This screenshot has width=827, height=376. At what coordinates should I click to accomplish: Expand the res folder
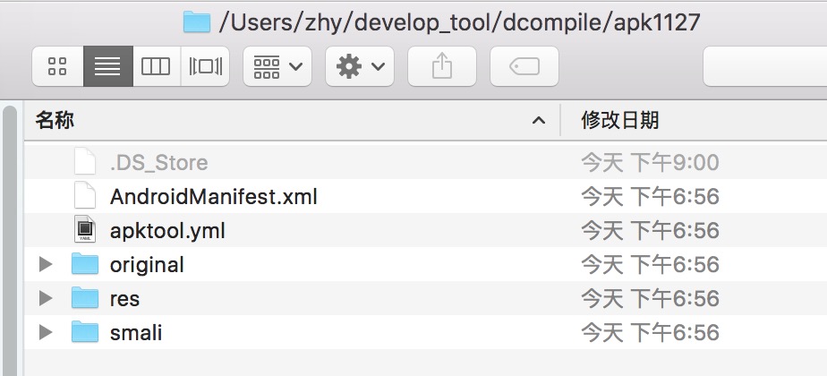pyautogui.click(x=47, y=299)
